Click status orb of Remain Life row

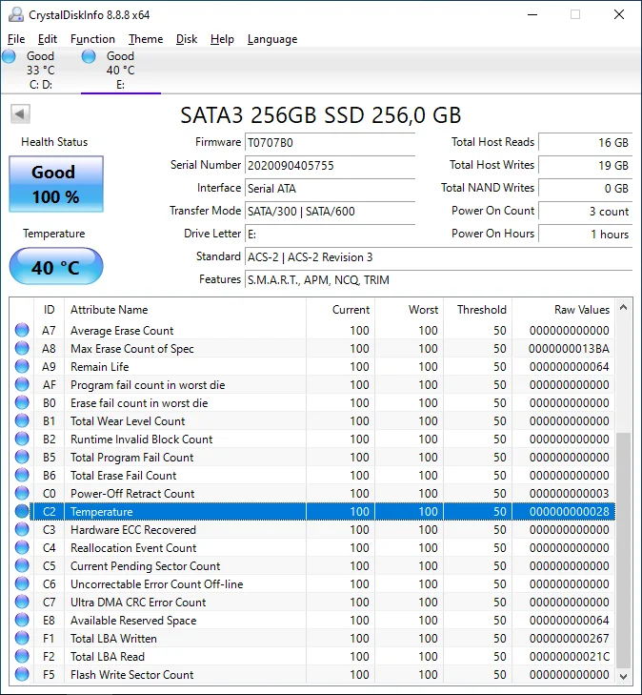click(x=22, y=366)
